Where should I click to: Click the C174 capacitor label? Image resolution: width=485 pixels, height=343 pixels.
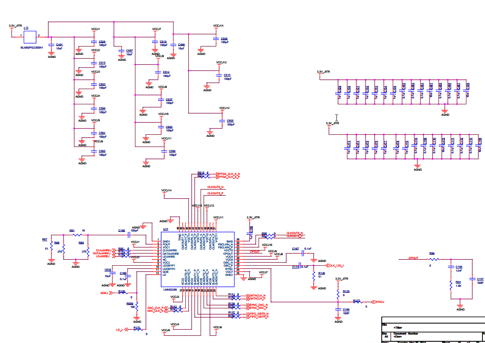[295, 267]
